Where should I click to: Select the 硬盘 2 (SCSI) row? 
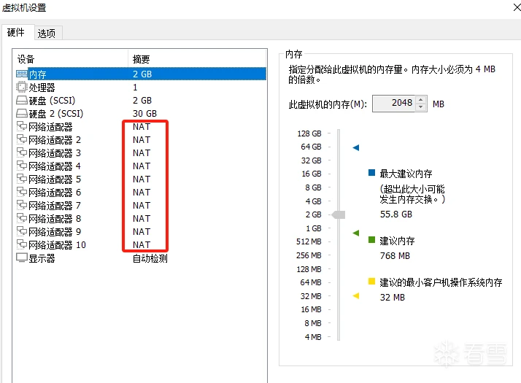141,113
